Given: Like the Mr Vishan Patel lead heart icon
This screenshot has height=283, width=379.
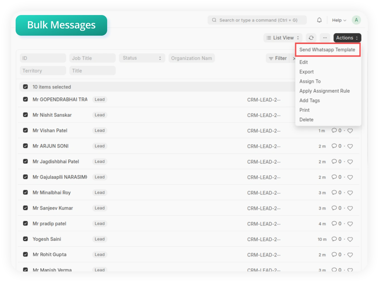Looking at the screenshot, I should click(350, 131).
